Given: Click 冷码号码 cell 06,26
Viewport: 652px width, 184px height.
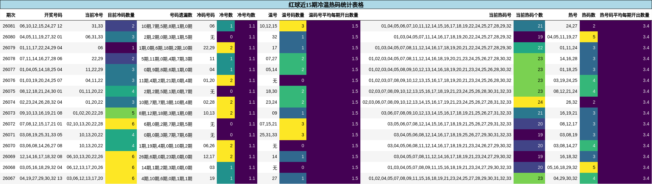Looking at the screenshot, I should (x=209, y=146).
